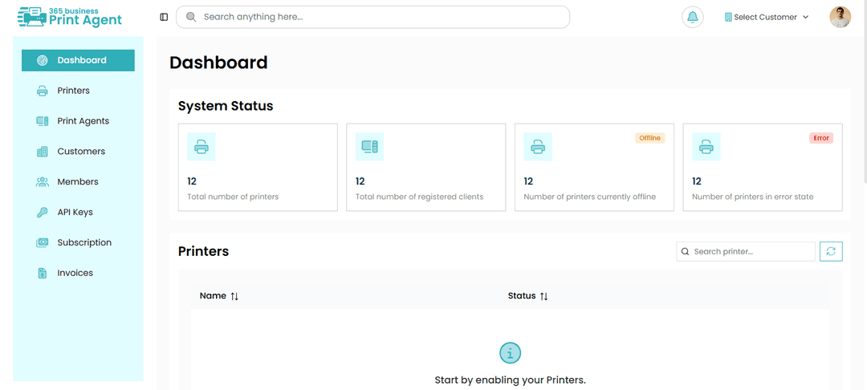Viewport: 867px width, 390px height.
Task: Refresh the printers list
Action: pos(831,251)
